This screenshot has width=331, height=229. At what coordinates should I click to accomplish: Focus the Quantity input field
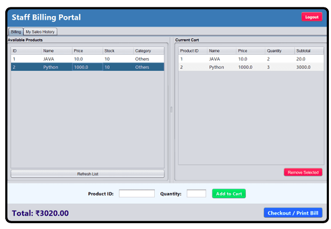pos(196,194)
